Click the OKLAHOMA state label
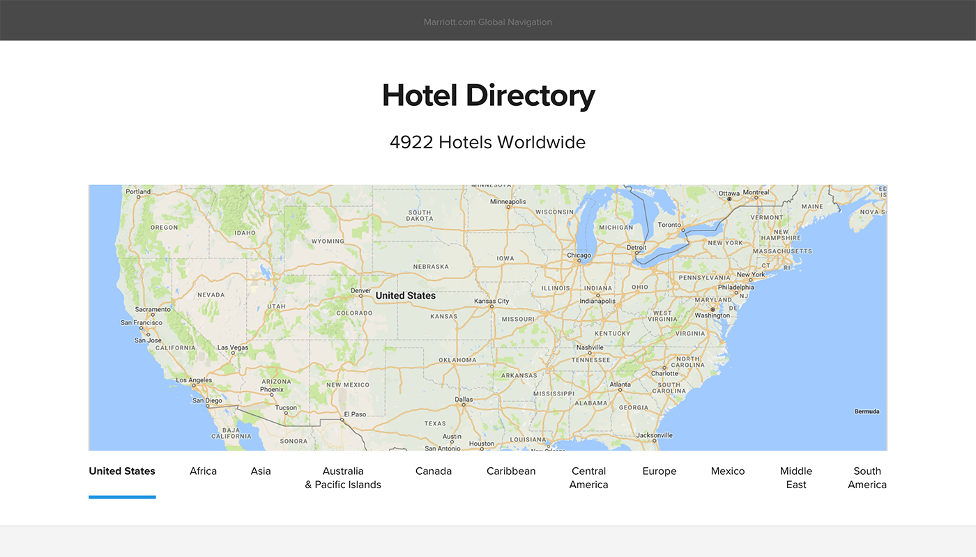 pyautogui.click(x=457, y=361)
